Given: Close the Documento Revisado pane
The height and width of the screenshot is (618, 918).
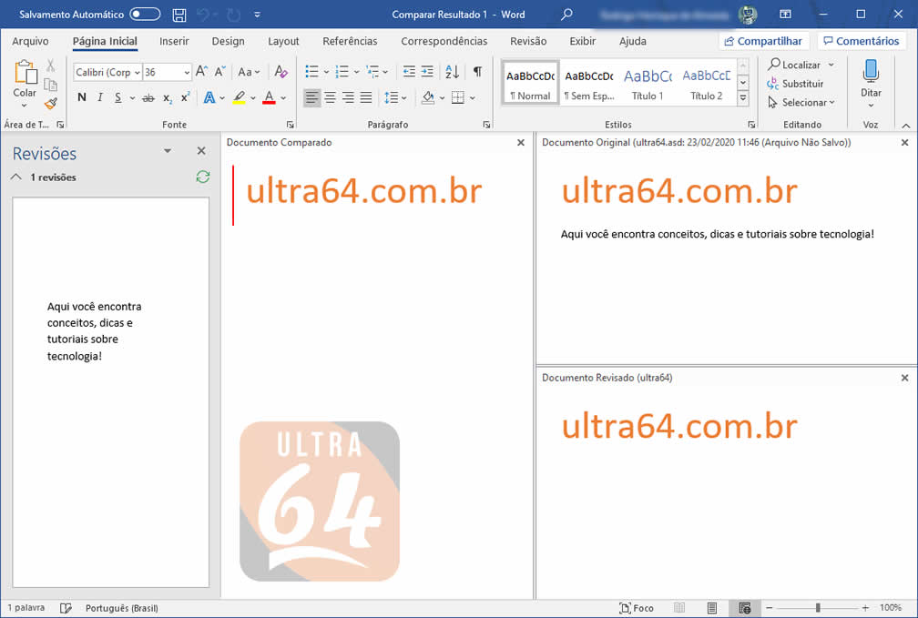Looking at the screenshot, I should (x=904, y=378).
